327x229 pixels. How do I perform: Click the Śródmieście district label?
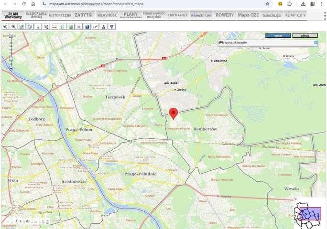click(74, 181)
